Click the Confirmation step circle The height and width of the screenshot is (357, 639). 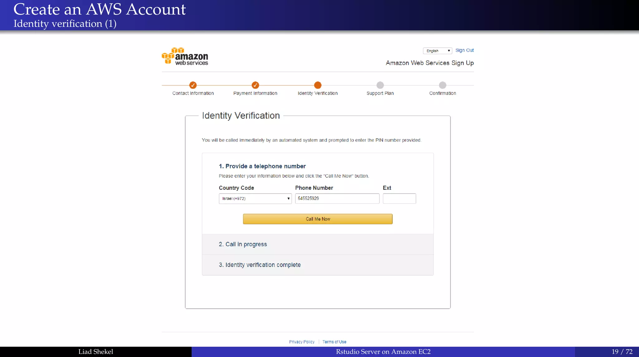point(442,85)
